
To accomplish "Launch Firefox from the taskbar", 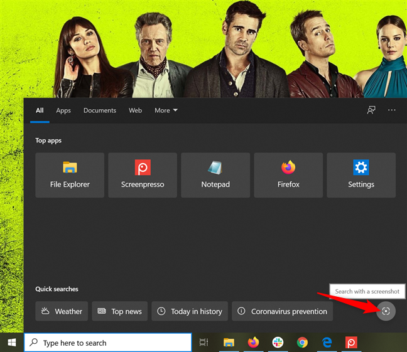I will point(253,343).
